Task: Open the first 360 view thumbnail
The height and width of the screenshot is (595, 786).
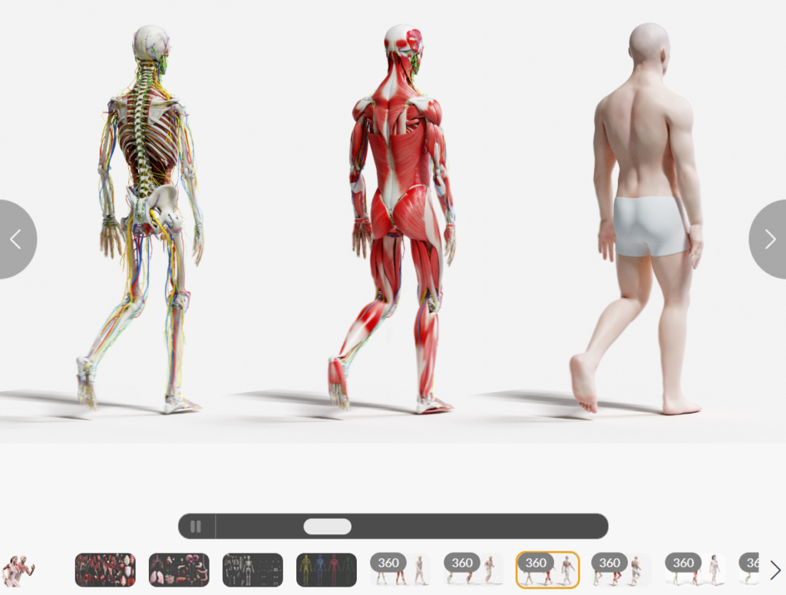Action: click(400, 570)
